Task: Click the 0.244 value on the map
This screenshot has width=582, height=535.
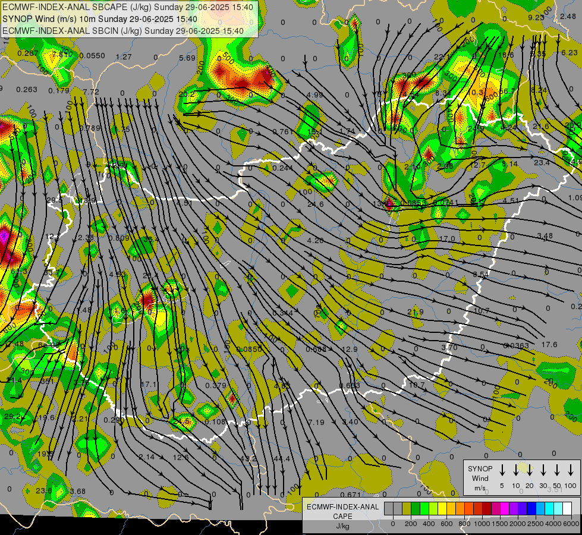Action: (x=282, y=168)
